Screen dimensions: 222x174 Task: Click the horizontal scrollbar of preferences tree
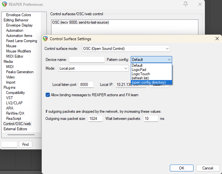[21, 135]
